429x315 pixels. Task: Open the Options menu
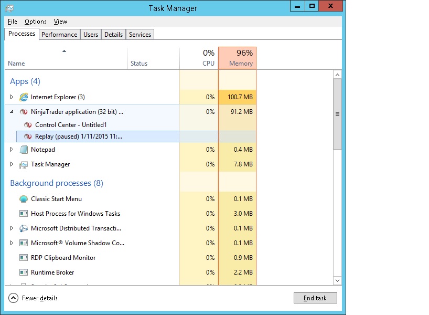click(x=36, y=22)
